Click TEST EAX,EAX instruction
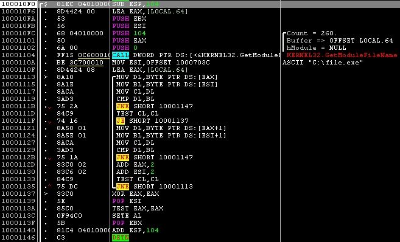This screenshot has height=242, width=400. (138, 209)
